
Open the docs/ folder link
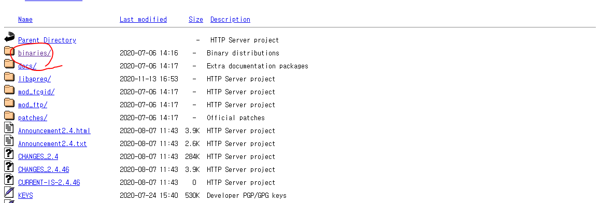click(x=27, y=66)
